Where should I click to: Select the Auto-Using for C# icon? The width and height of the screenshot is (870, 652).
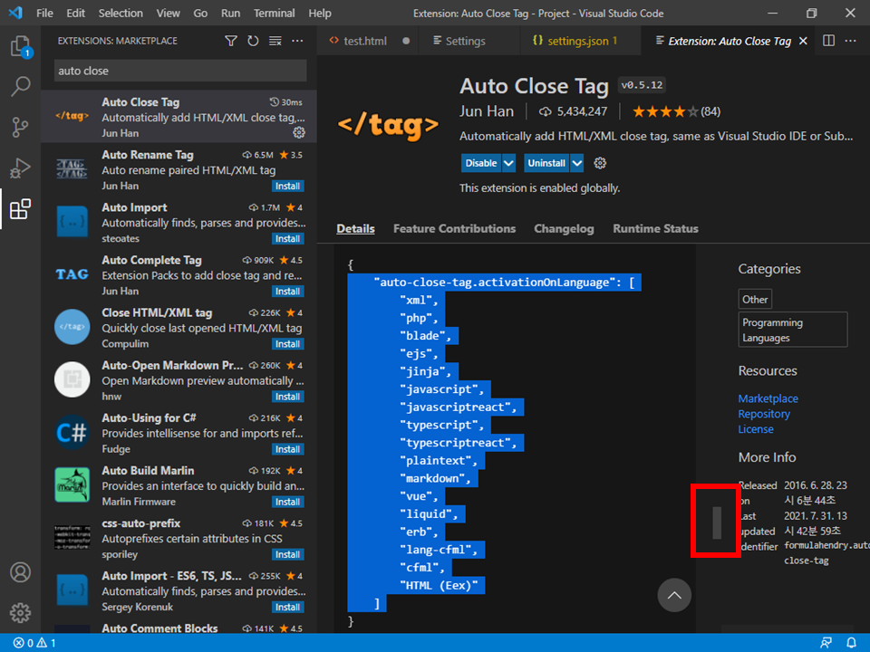coord(72,432)
